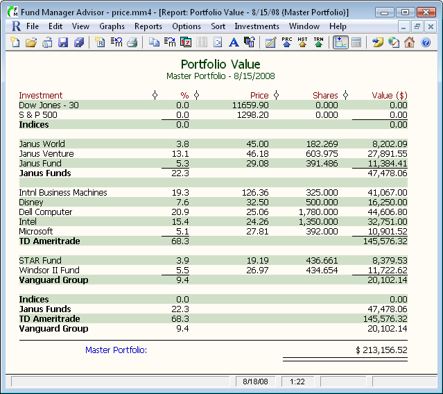Click the Value ($) column header
The image size is (443, 394).
pyautogui.click(x=390, y=95)
